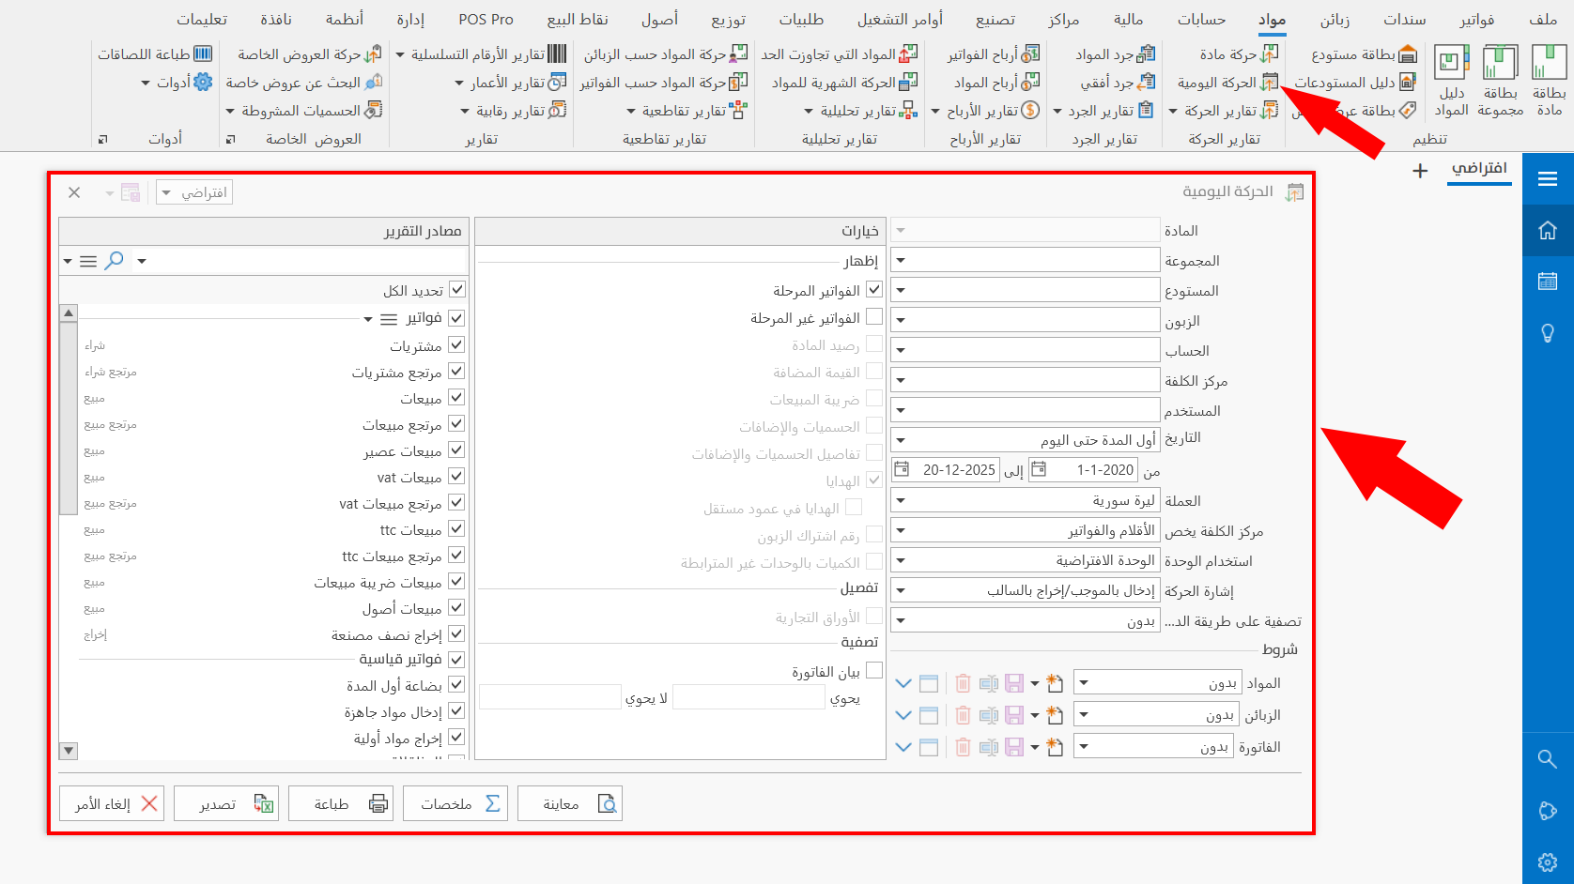Image resolution: width=1574 pixels, height=884 pixels.
Task: Save the الزبائن condition with floppy disk icon
Action: (1015, 715)
